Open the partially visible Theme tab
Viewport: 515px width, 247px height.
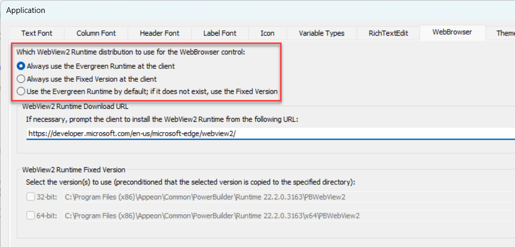(505, 33)
